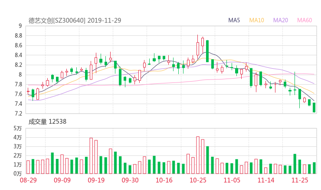This screenshot has height=190, width=321.
Task: Click the volume axis label 2万
Action: tap(18, 155)
